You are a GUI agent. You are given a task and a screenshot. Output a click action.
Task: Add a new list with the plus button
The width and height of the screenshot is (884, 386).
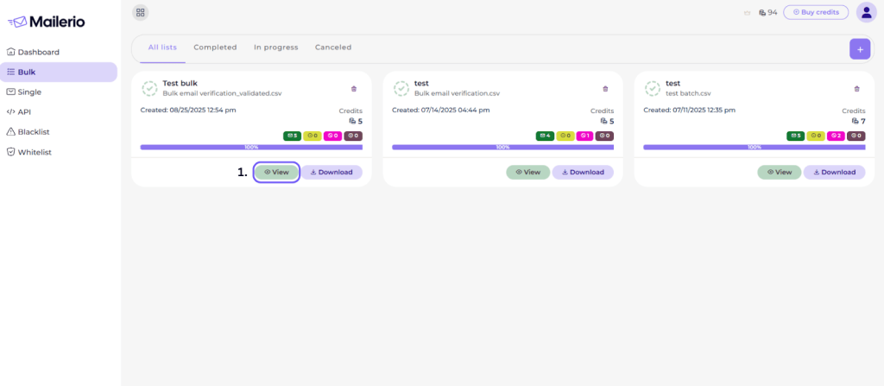(x=860, y=49)
